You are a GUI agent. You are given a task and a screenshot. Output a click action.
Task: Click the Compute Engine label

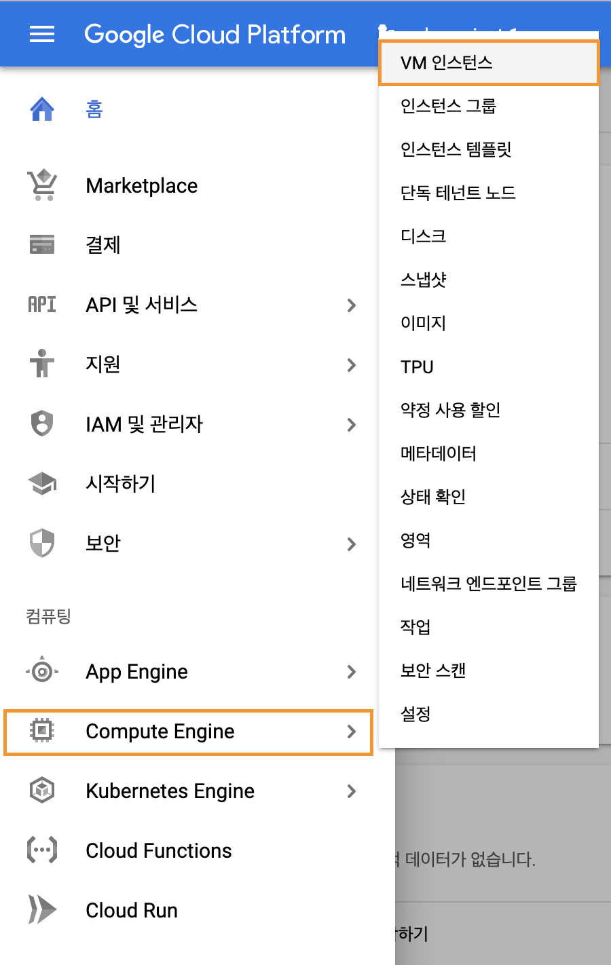pos(160,732)
